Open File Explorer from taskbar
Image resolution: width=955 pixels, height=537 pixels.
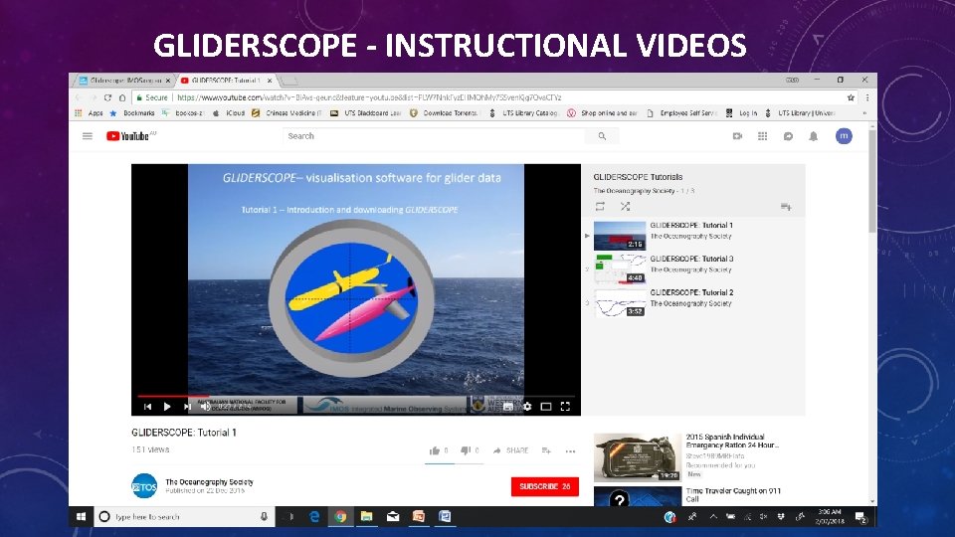pos(366,516)
